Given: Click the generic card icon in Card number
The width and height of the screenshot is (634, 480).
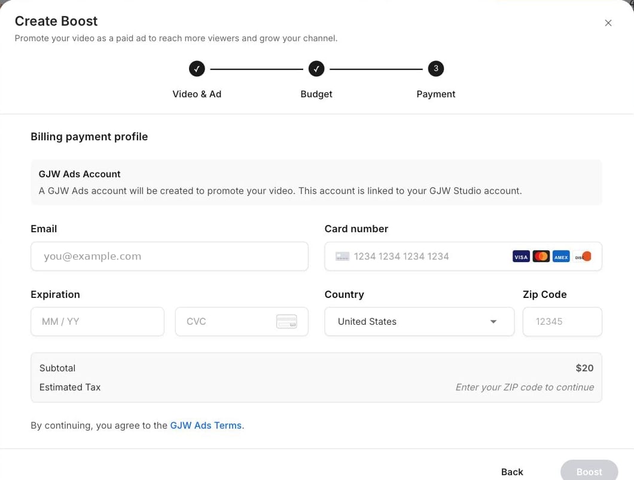Looking at the screenshot, I should coord(342,256).
